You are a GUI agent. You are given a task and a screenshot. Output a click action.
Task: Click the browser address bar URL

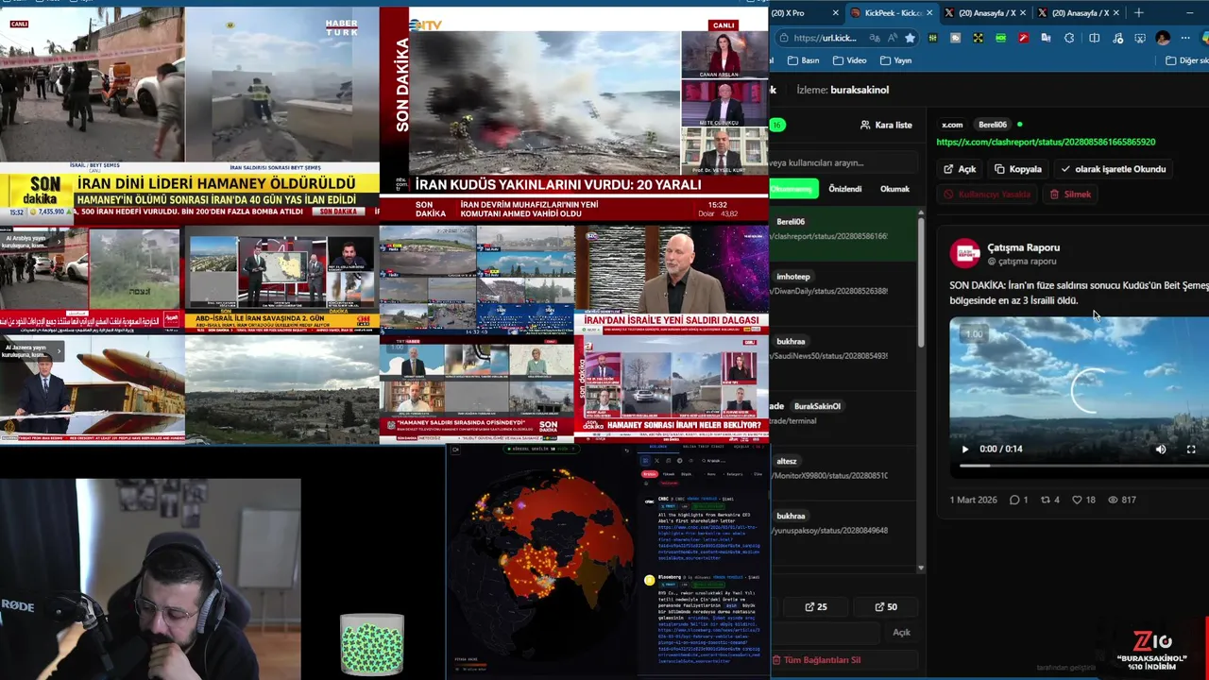click(x=825, y=38)
